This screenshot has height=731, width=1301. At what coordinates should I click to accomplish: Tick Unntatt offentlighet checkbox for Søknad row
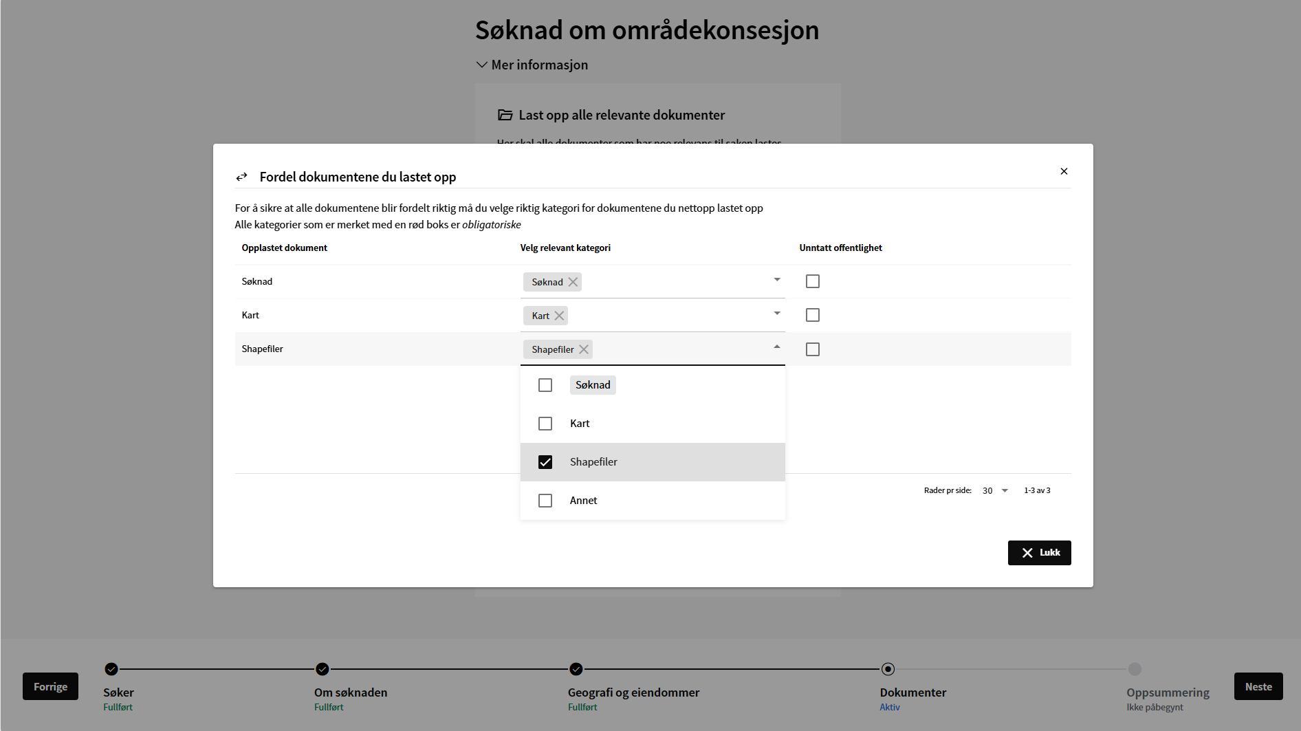pos(813,281)
